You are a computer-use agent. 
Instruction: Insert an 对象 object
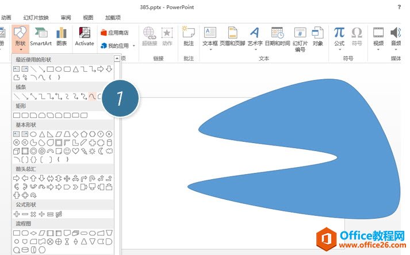click(317, 37)
